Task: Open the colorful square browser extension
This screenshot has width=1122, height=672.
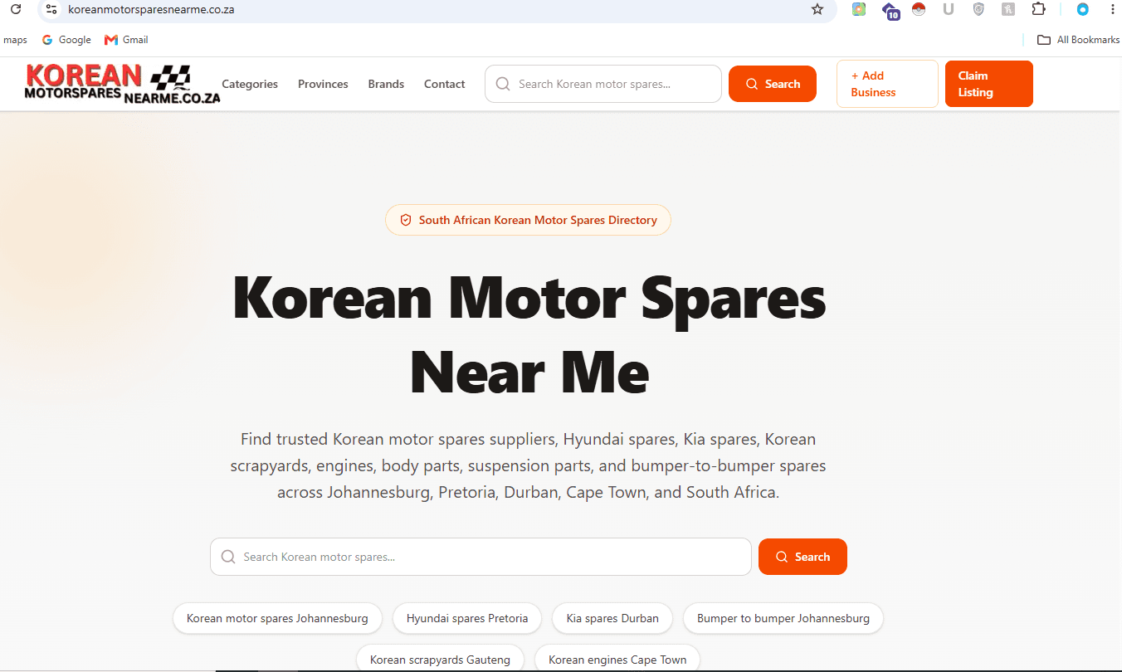Action: pyautogui.click(x=859, y=9)
